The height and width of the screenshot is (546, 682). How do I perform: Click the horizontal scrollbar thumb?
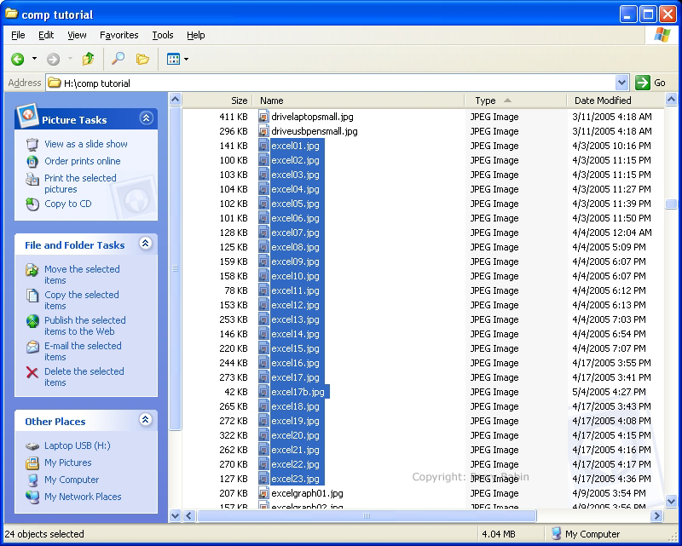[x=367, y=515]
